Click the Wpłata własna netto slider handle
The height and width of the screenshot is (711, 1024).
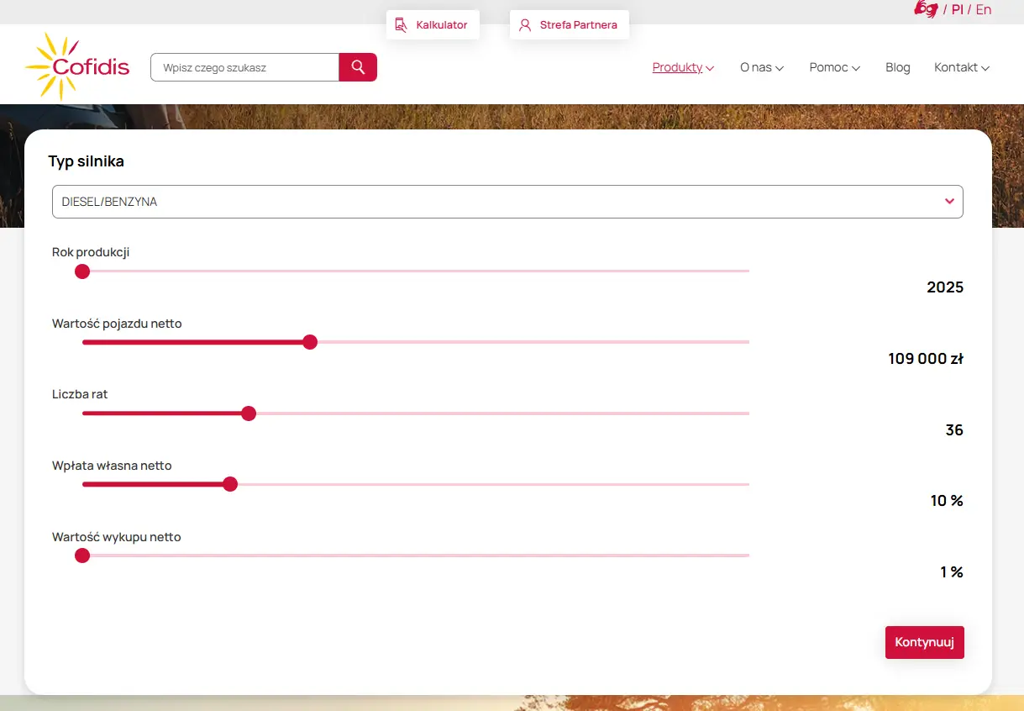pos(230,484)
